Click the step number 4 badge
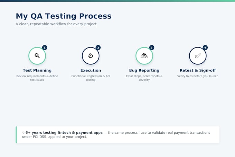Image resolution: width=235 pixels, height=157 pixels. (x=205, y=47)
